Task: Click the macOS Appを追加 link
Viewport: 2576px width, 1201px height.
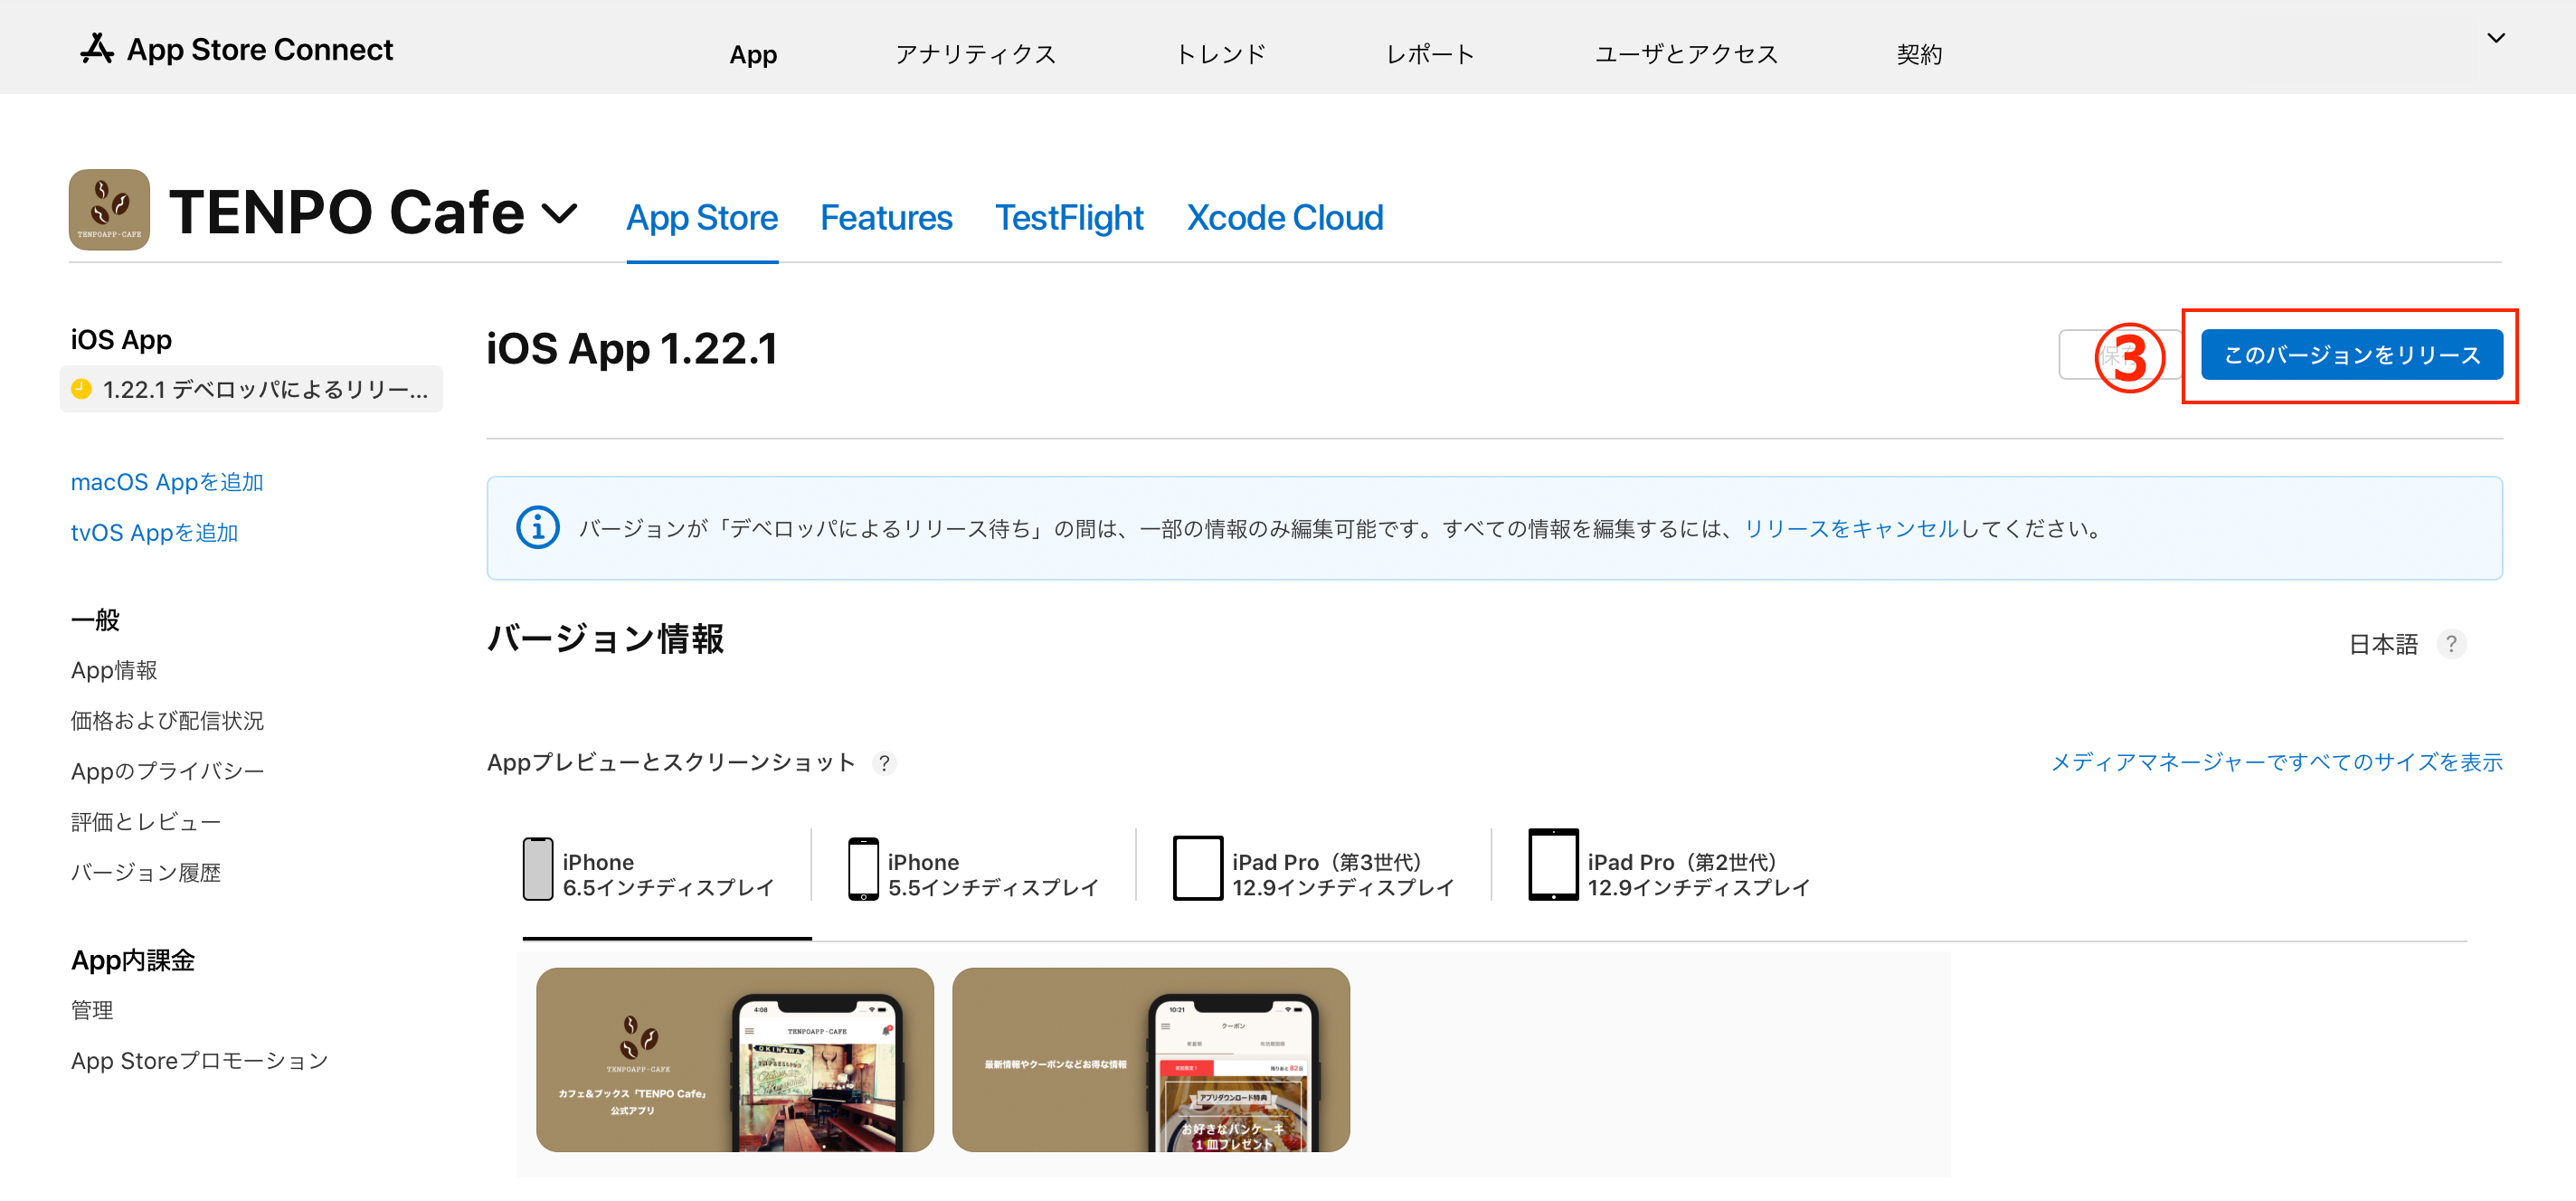Action: (167, 482)
